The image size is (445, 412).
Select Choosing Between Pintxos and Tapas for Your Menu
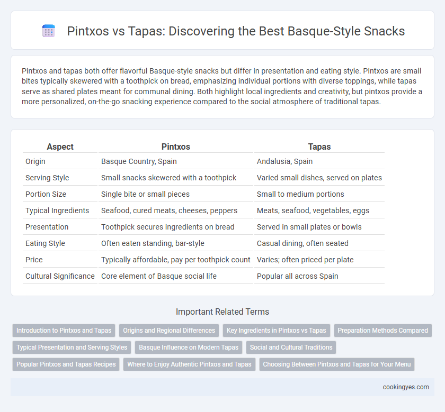click(337, 364)
